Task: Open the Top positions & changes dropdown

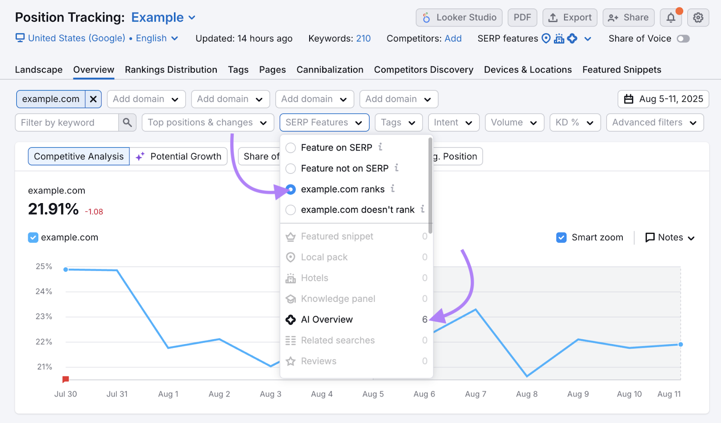Action: pyautogui.click(x=207, y=123)
